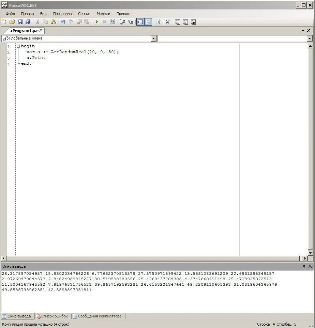Expand the empty members dropdown on right

(x=310, y=38)
